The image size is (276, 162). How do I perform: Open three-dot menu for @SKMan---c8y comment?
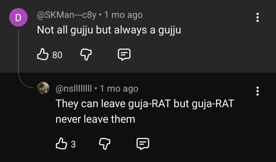258,17
